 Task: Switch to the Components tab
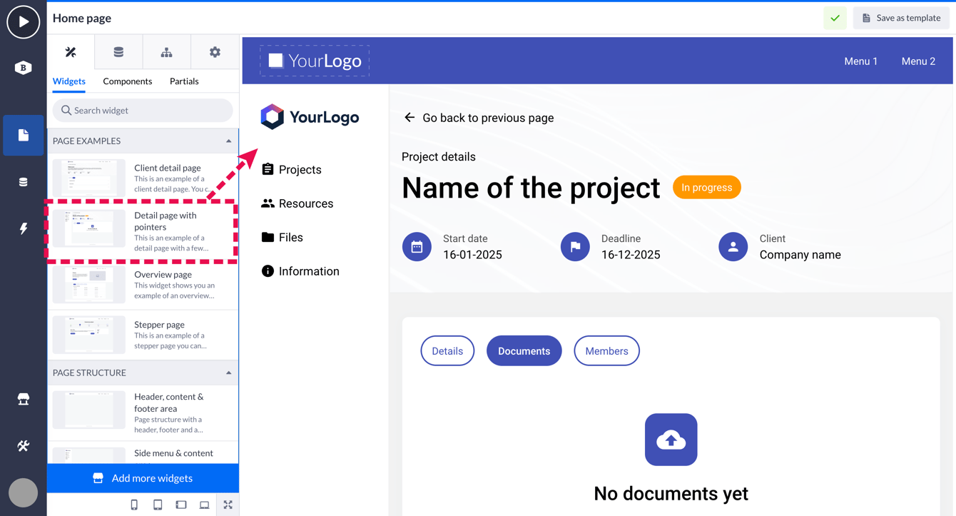point(127,81)
